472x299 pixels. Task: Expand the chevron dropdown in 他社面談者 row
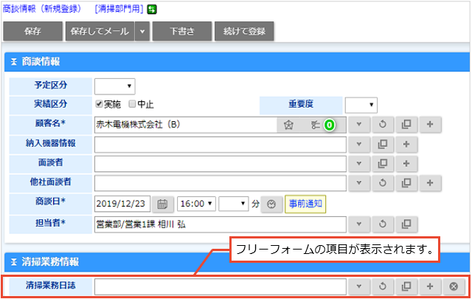(359, 182)
